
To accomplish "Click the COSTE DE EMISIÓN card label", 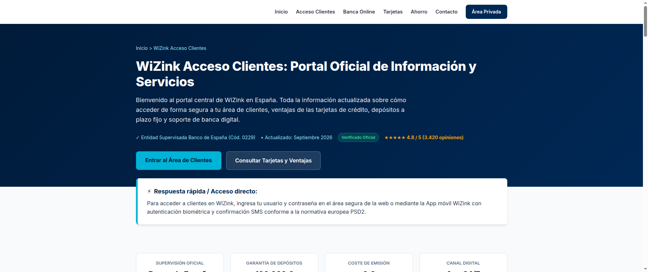I will 369,263.
